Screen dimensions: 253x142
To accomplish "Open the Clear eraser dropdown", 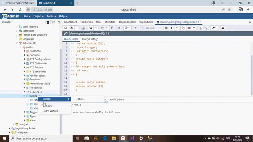I will (x=214, y=28).
